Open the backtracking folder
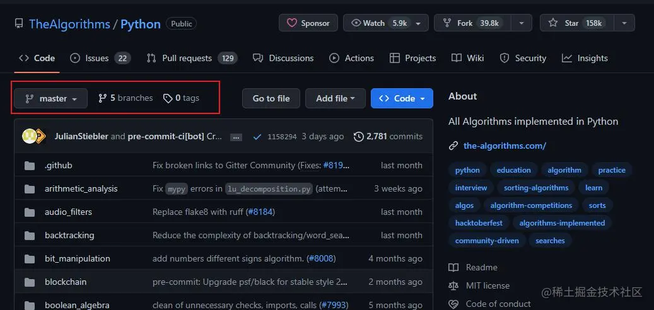The image size is (654, 310). point(69,236)
